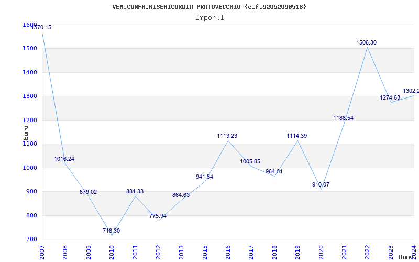Viewport: 419px width, 262px height.
Task: Select the 1016.24 data label
Action: [64, 159]
